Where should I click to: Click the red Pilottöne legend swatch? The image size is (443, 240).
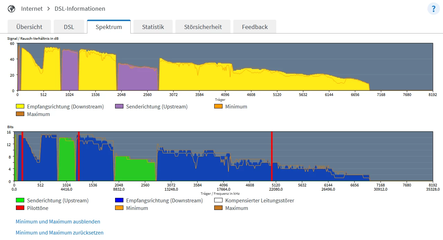20,208
